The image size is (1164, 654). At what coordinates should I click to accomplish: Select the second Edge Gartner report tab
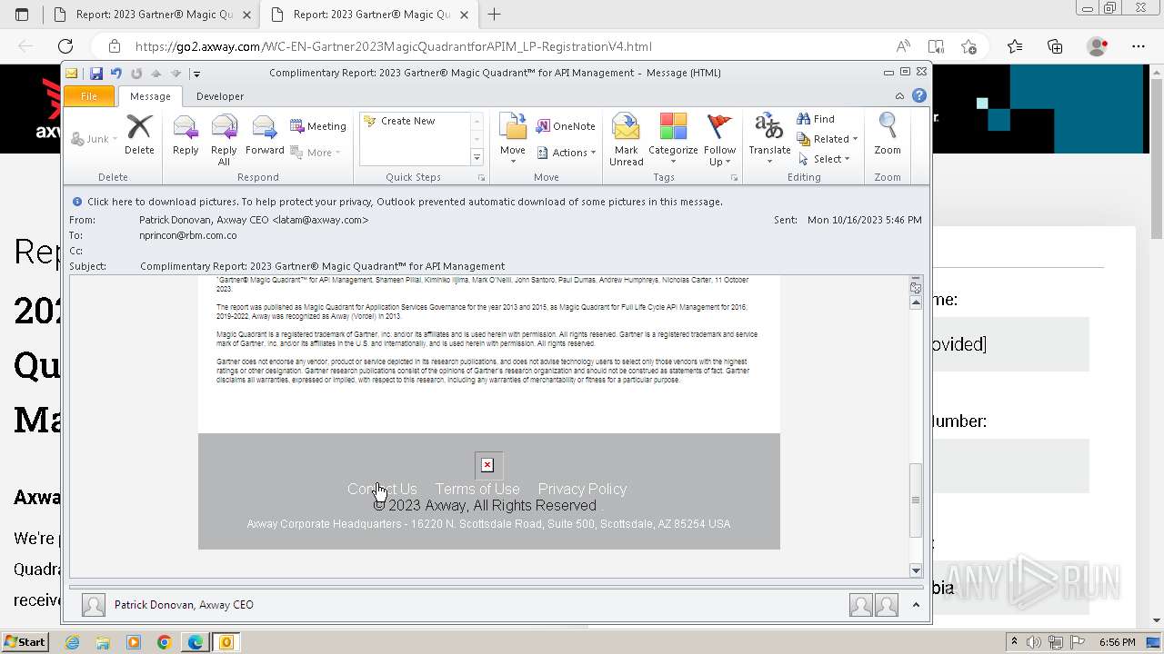click(x=371, y=15)
